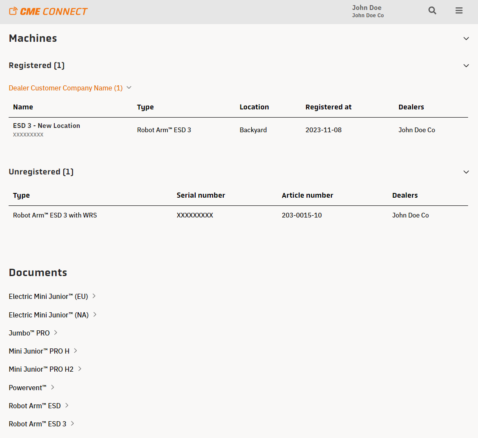Click chevron next to Powervent
Screen dimensions: 478x438
click(x=53, y=387)
